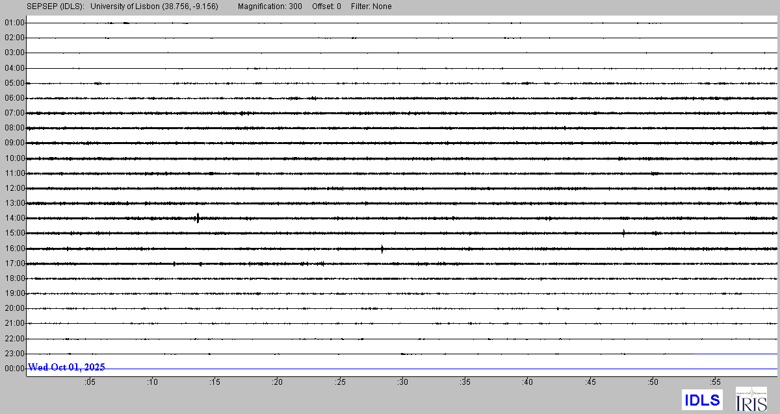The image size is (780, 414).
Task: Click the 23:00 hour label
Action: [14, 354]
